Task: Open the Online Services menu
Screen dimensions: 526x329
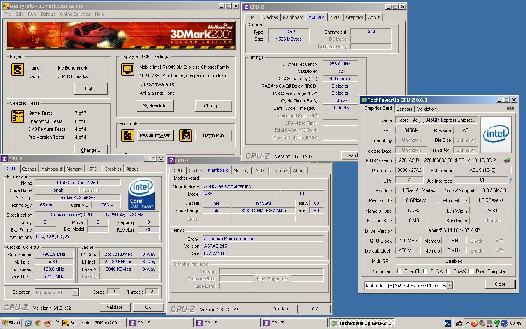Action: 75,14
